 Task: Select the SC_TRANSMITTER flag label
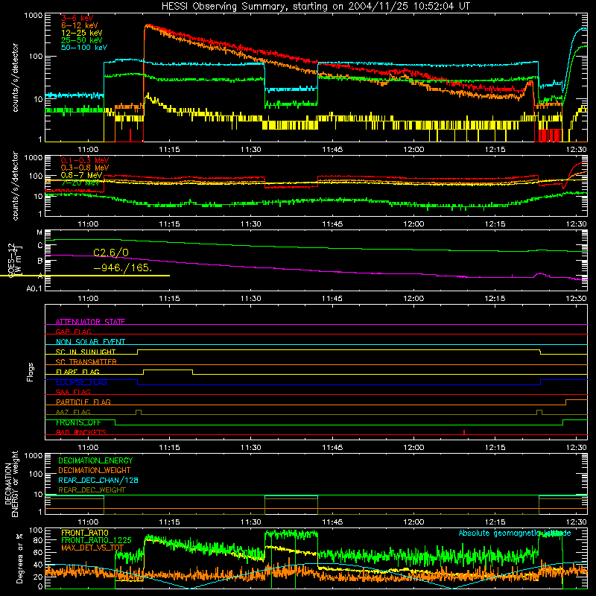coord(86,361)
